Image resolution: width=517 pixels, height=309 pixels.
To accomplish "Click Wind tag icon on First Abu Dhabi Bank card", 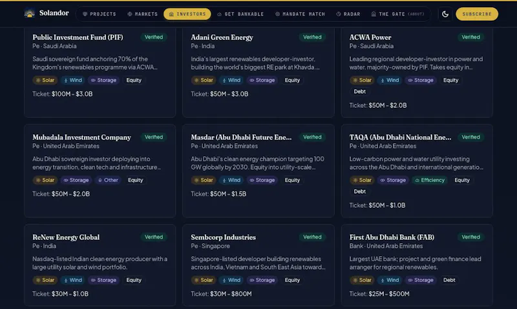I will click(x=383, y=281).
